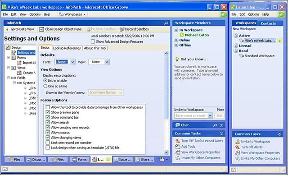The height and width of the screenshot is (175, 288).
Task: Click the Close Design Object Pane icon
Action: [42, 29]
